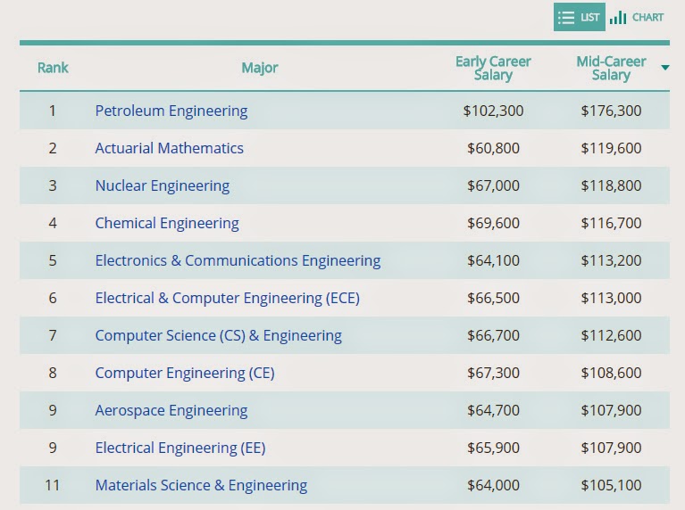The width and height of the screenshot is (685, 510).
Task: Open Computer Science (CS) & Engineering
Action: click(219, 336)
